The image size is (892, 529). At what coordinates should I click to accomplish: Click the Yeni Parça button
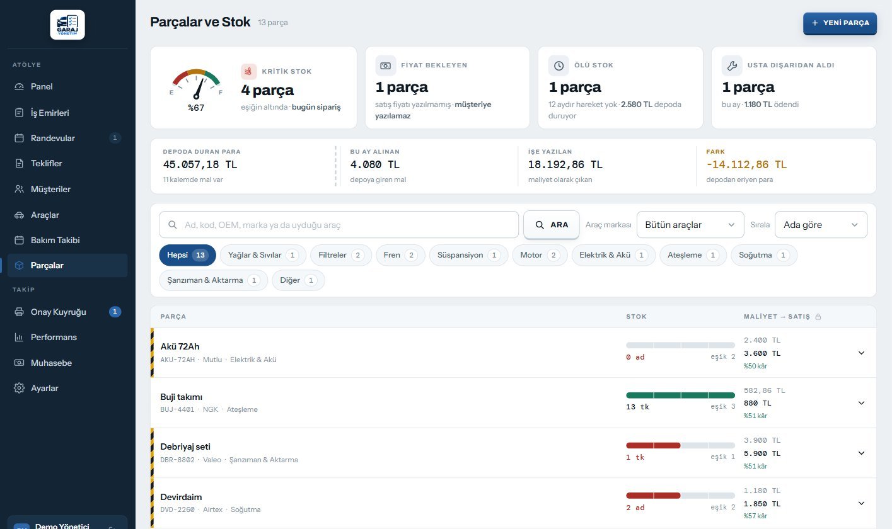click(x=840, y=23)
